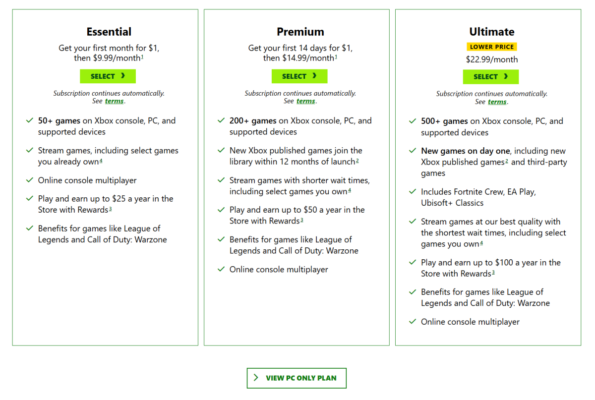Select the Premium plan
The width and height of the screenshot is (595, 400).
click(299, 76)
